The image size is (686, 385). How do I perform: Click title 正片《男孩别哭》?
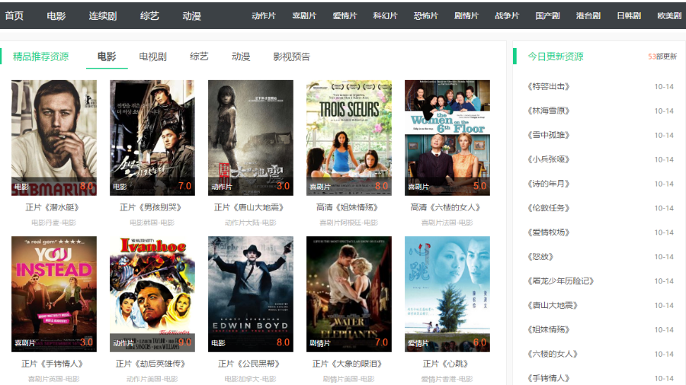(151, 207)
